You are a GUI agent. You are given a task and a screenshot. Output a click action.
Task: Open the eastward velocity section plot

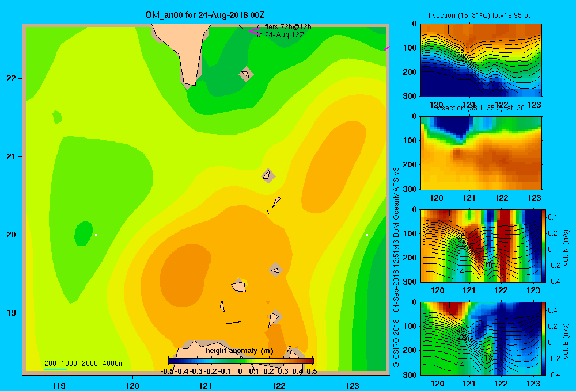coord(481,338)
